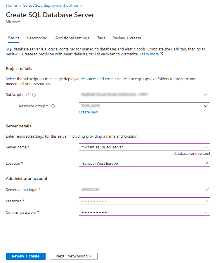The image size is (222, 263).
Task: Click the Password field validation checkmark
Action: tap(207, 201)
